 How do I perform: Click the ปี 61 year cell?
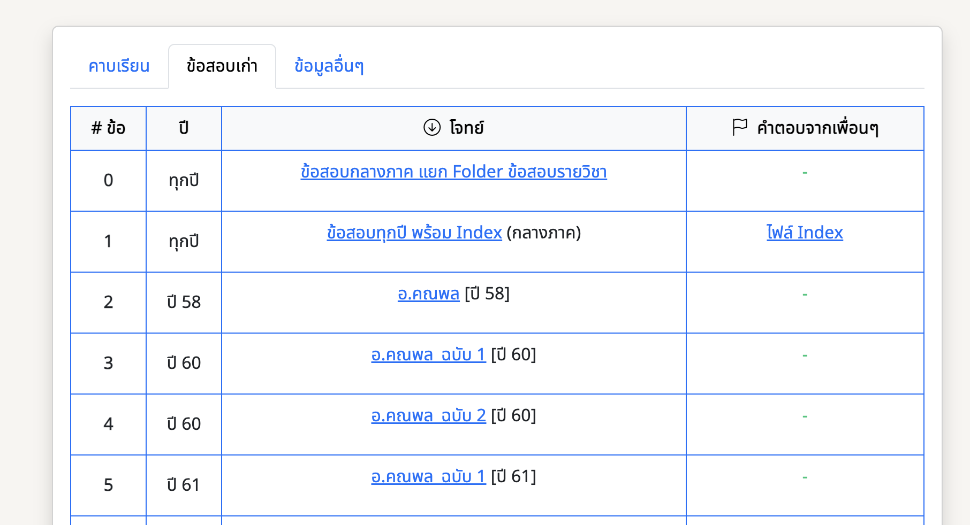tap(184, 485)
